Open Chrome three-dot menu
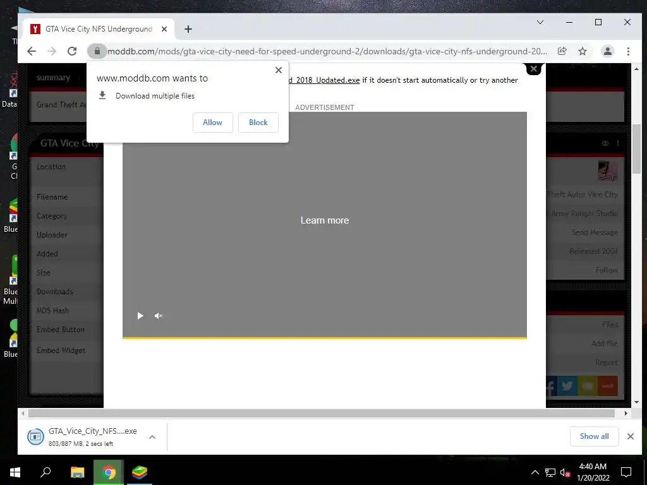This screenshot has height=485, width=647. (628, 51)
